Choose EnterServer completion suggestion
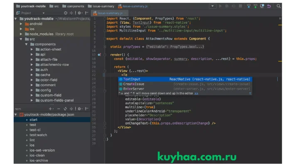 185,89
